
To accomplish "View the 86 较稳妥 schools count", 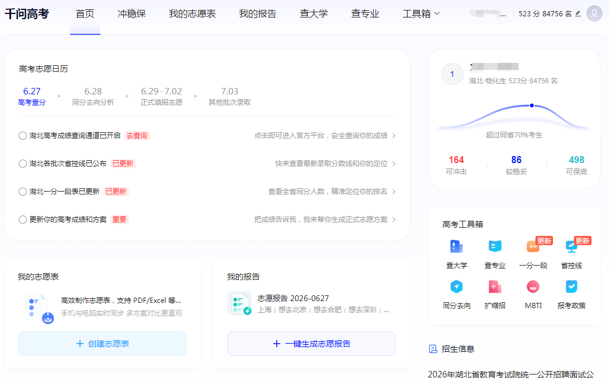I will click(516, 165).
